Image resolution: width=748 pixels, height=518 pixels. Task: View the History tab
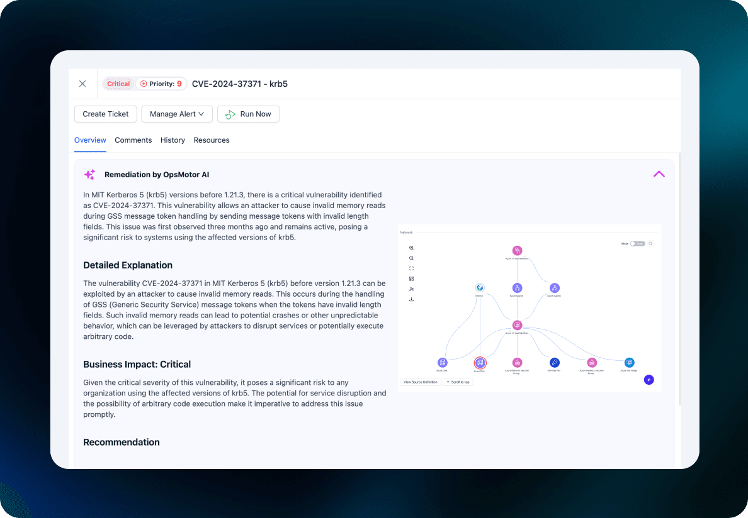173,140
